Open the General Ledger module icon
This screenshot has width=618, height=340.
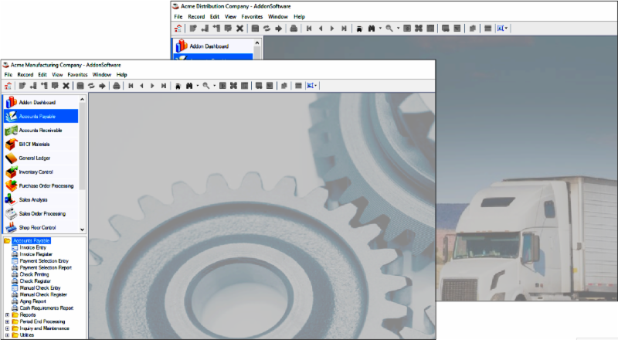pyautogui.click(x=11, y=158)
